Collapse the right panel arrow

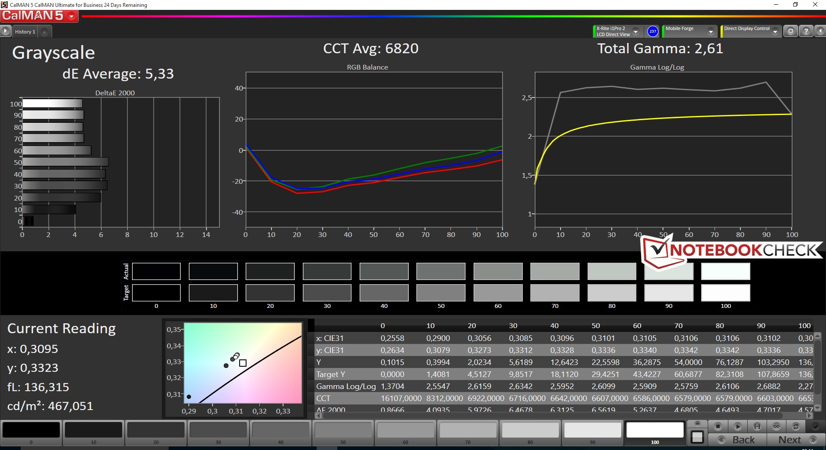click(x=820, y=31)
